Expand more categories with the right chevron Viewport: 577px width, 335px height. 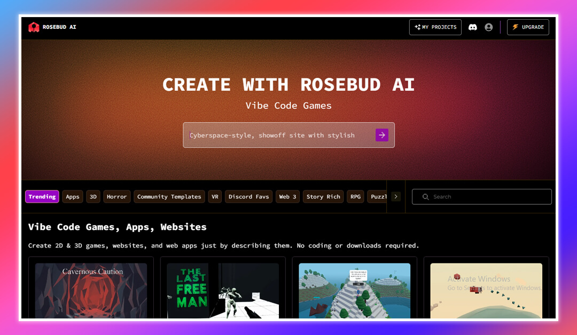(396, 196)
